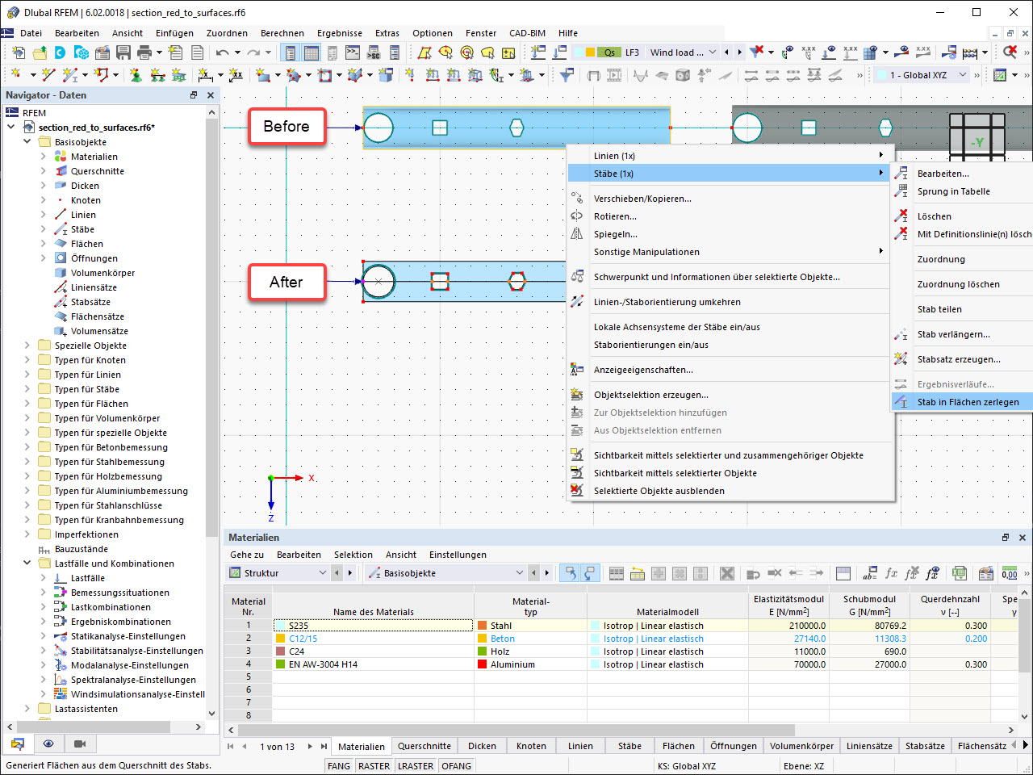Click the Open file folder icon
Image resolution: width=1033 pixels, height=775 pixels.
tap(40, 52)
